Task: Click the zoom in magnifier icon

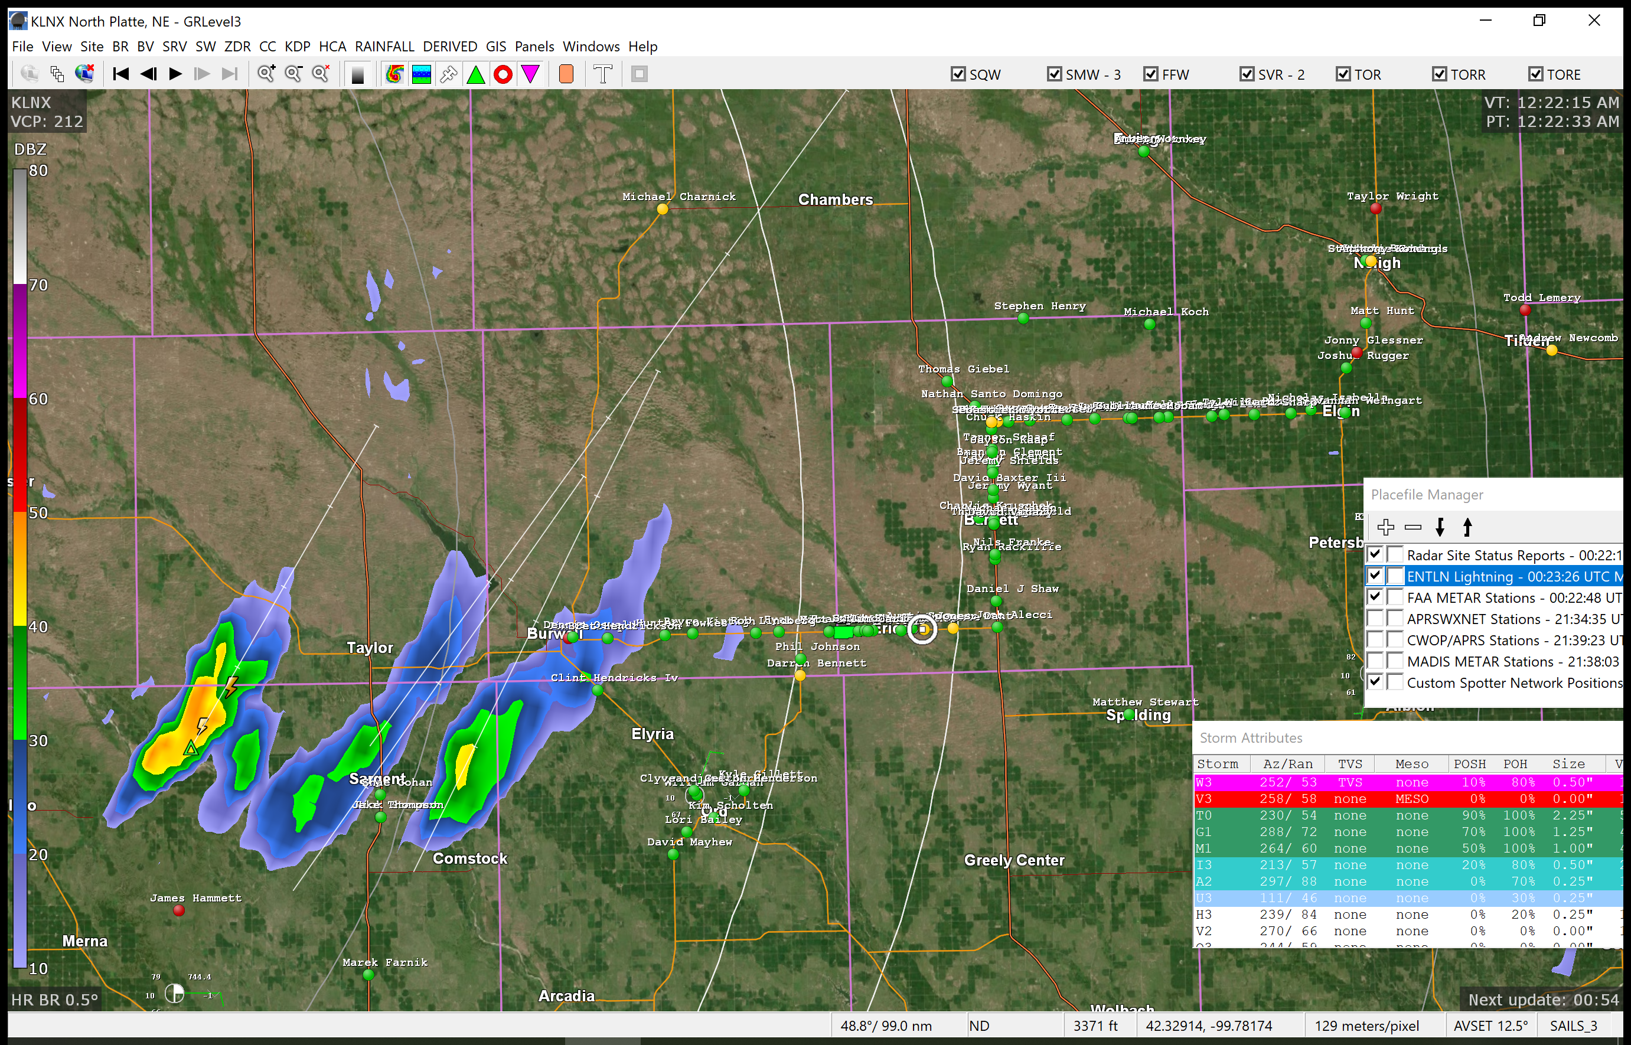Action: point(266,74)
